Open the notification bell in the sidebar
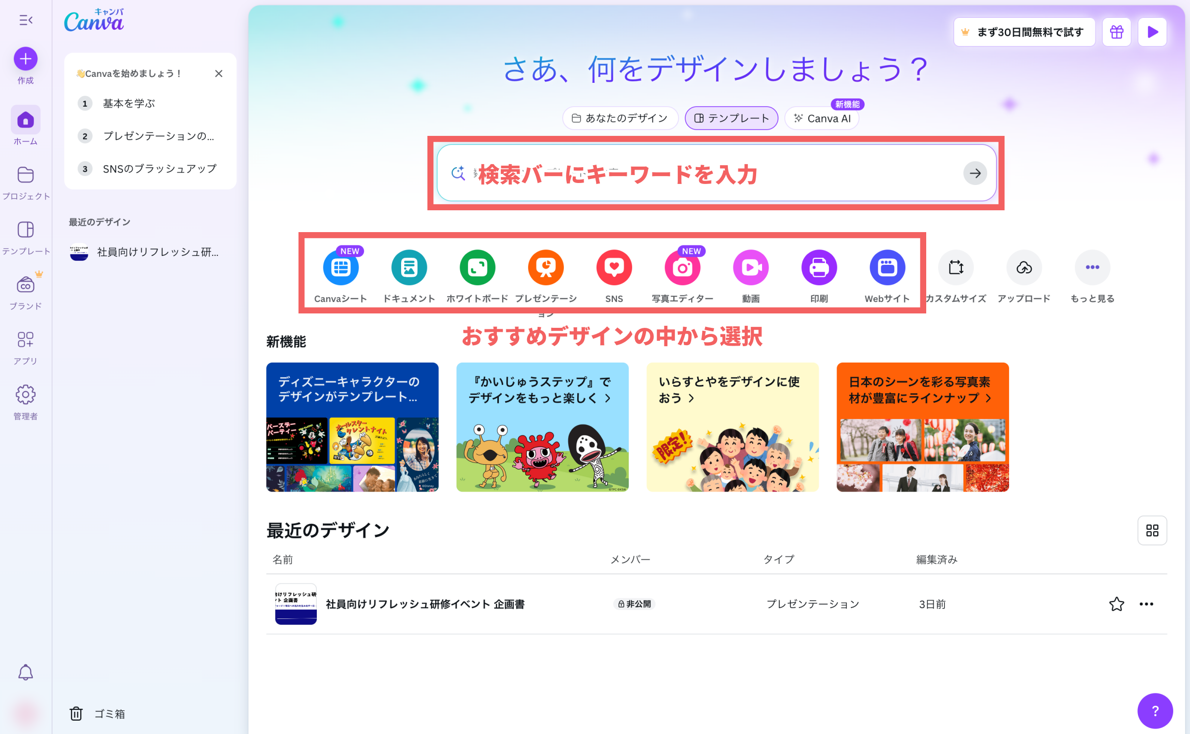This screenshot has width=1190, height=734. point(26,673)
